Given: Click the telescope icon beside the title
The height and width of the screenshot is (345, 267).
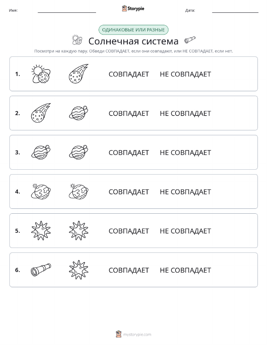Looking at the screenshot, I should tap(190, 40).
